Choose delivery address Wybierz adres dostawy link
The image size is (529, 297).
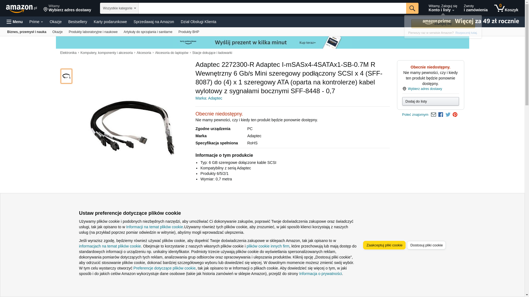point(425,89)
